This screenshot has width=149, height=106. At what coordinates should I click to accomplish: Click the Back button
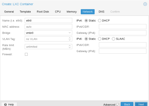click(x=127, y=104)
